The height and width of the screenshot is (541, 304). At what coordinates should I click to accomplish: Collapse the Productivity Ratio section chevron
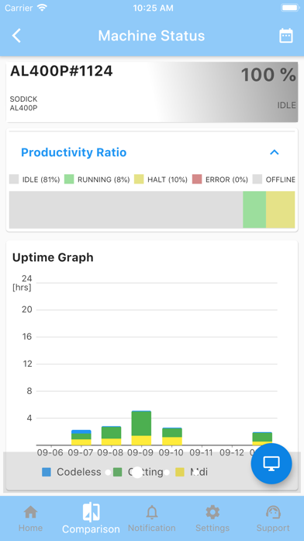click(x=274, y=152)
